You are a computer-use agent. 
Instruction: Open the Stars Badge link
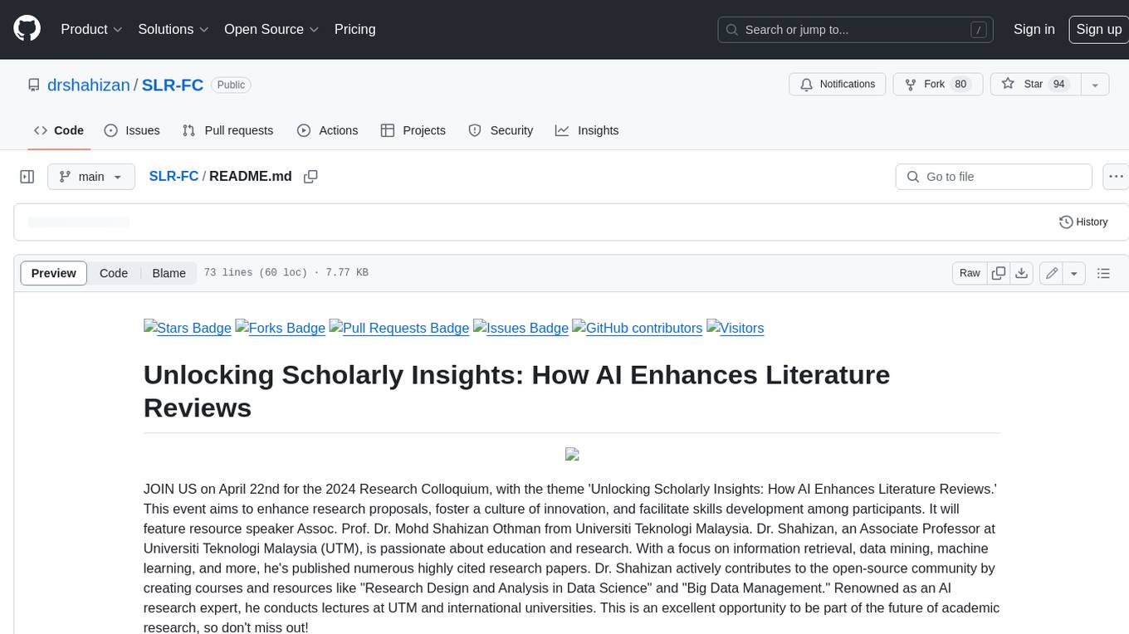pyautogui.click(x=188, y=328)
